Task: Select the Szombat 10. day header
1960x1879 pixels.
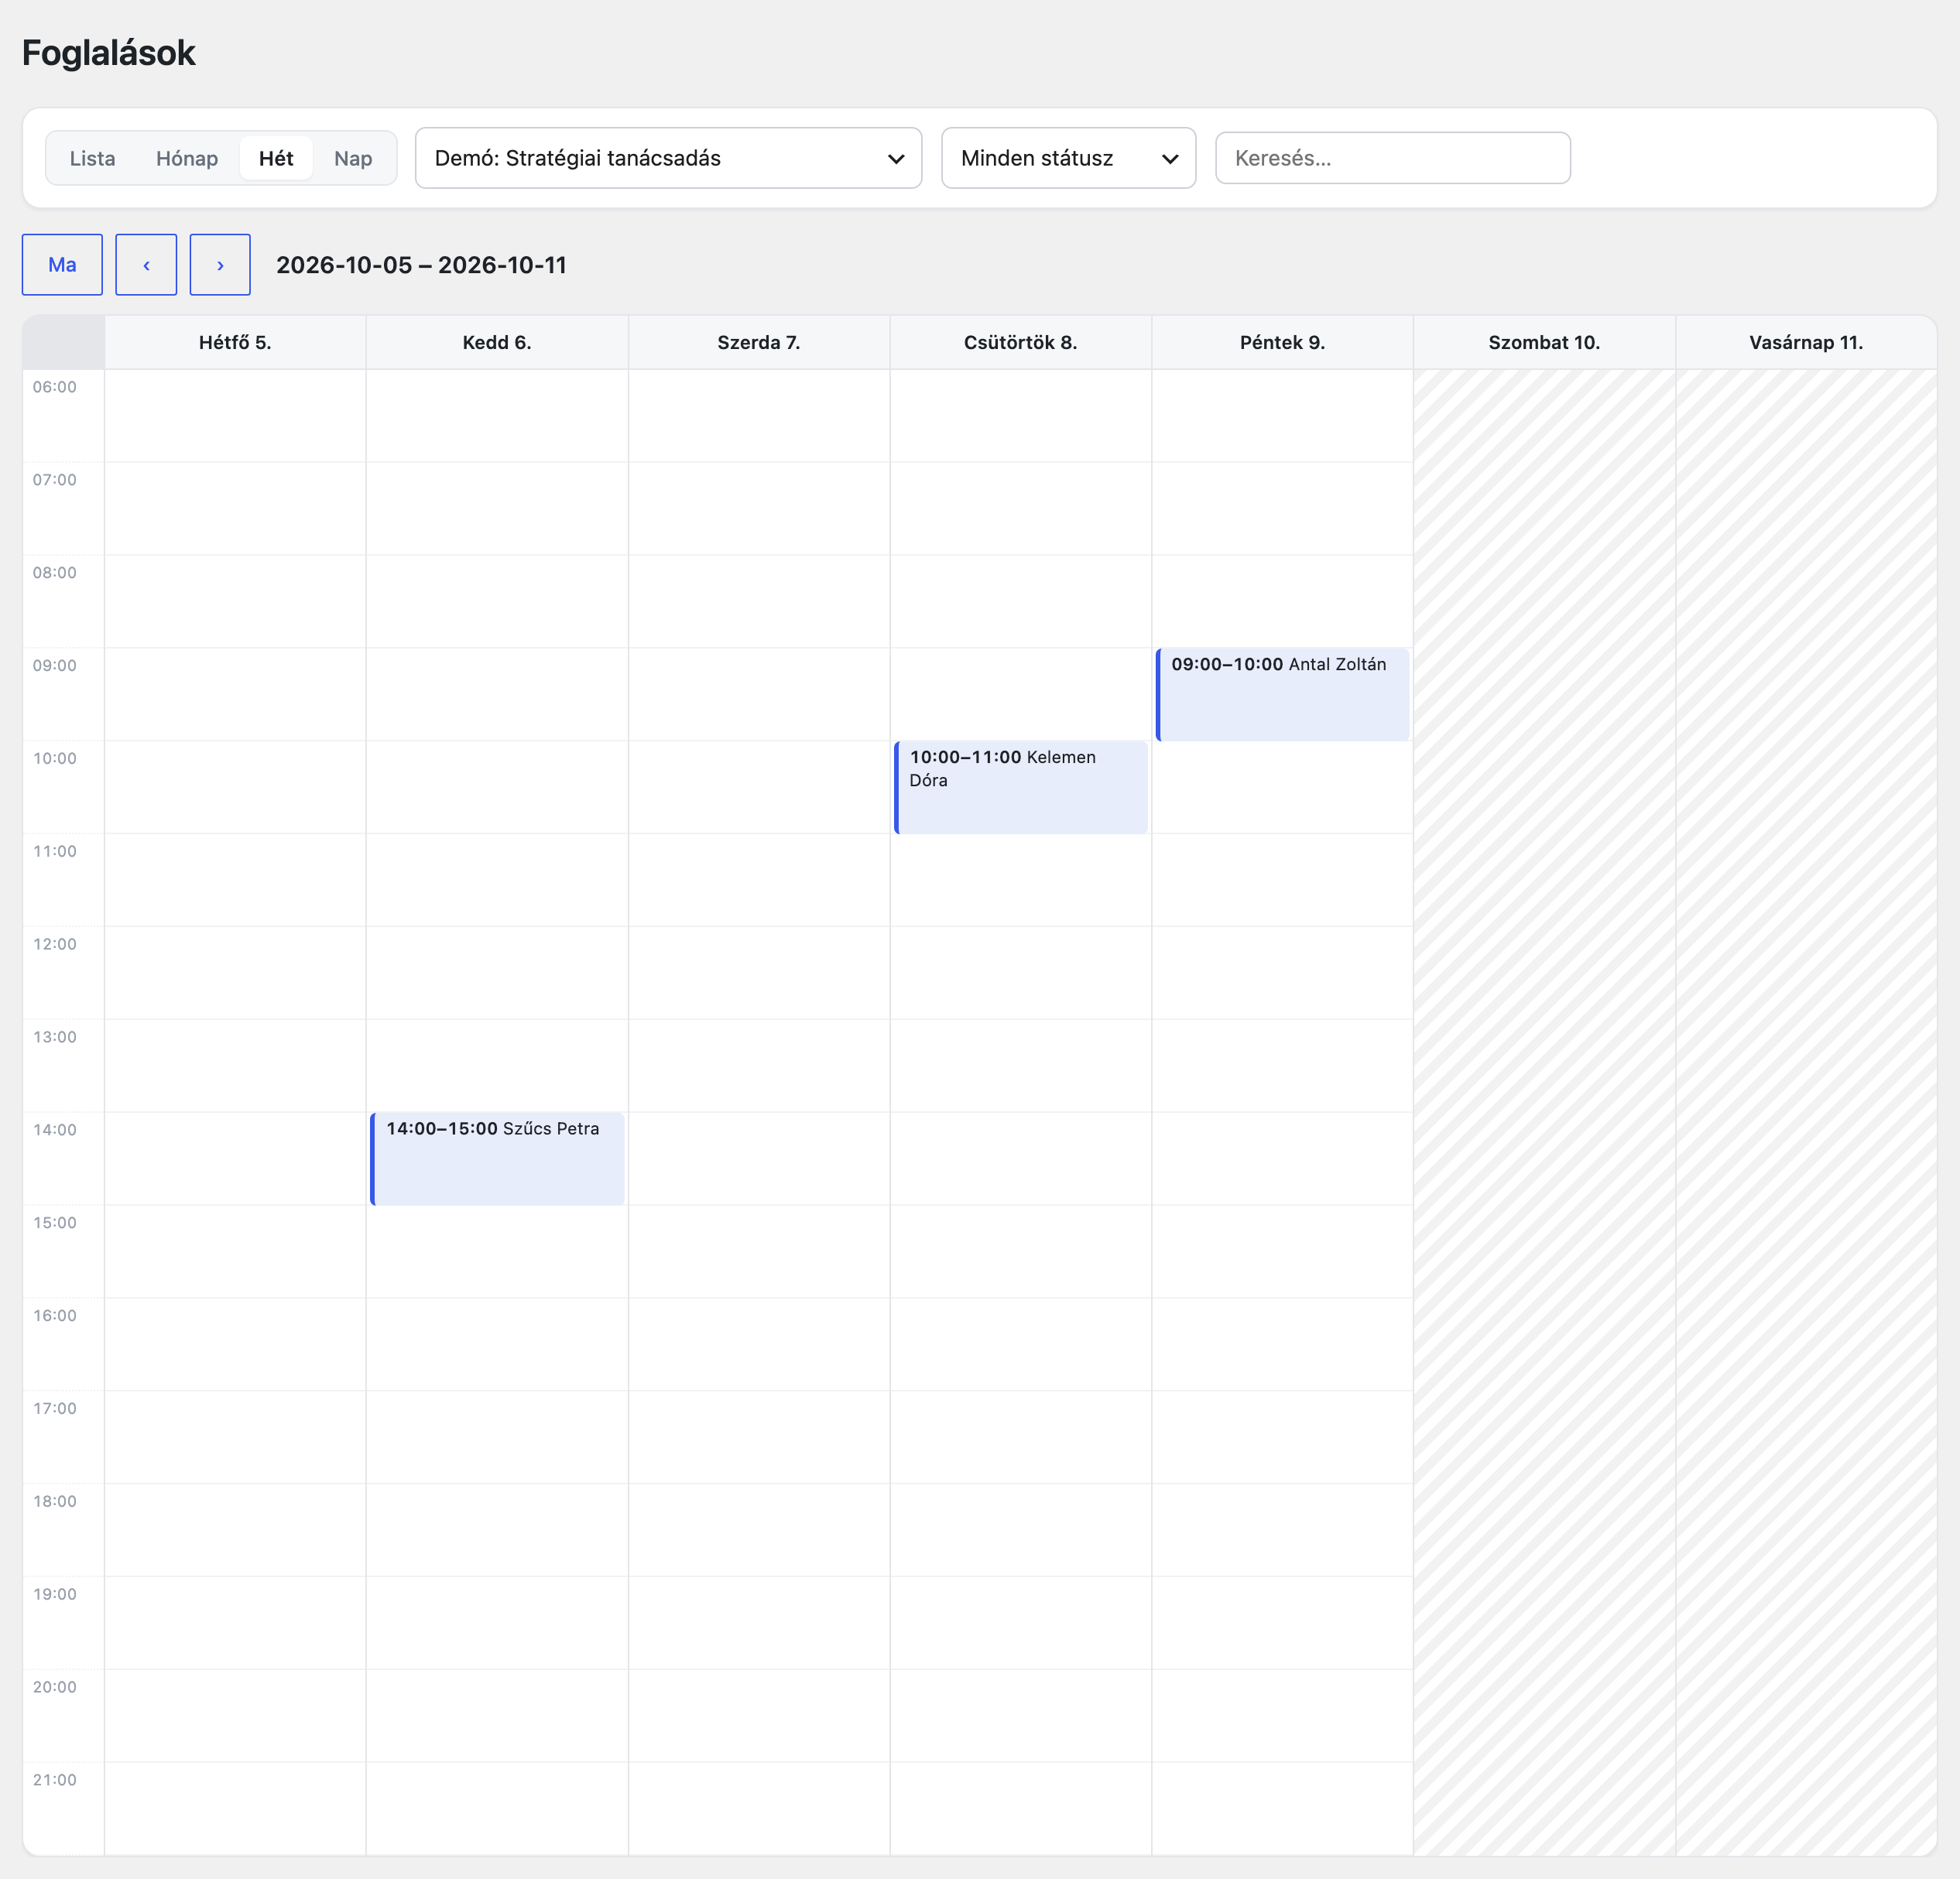Action: pos(1544,342)
